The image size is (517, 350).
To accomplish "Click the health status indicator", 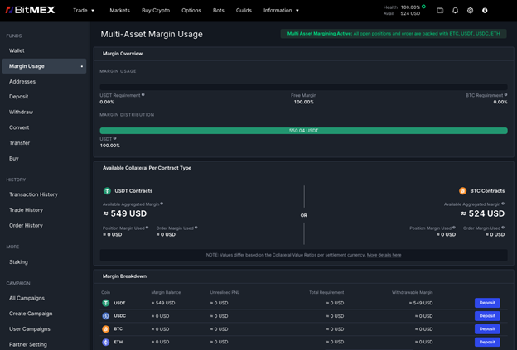I will (423, 7).
